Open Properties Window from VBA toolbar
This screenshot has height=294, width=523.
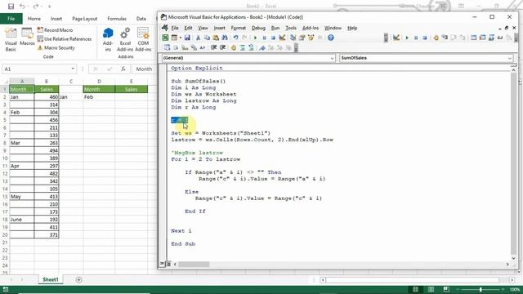click(x=302, y=38)
